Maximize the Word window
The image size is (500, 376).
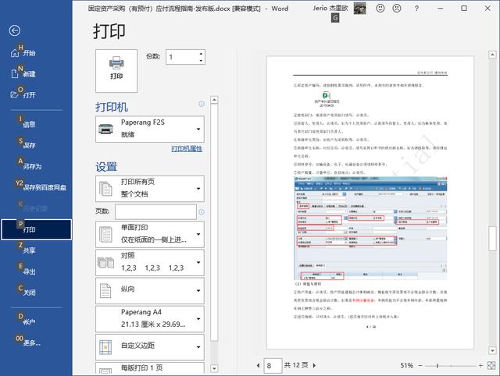pos(464,9)
